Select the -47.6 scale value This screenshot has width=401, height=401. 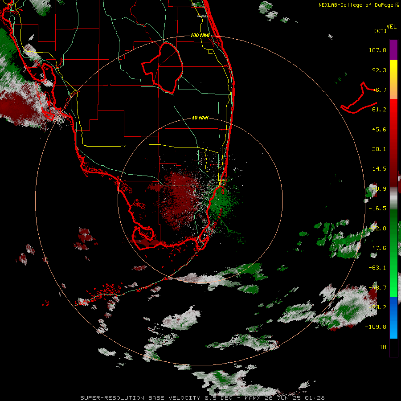coord(377,248)
